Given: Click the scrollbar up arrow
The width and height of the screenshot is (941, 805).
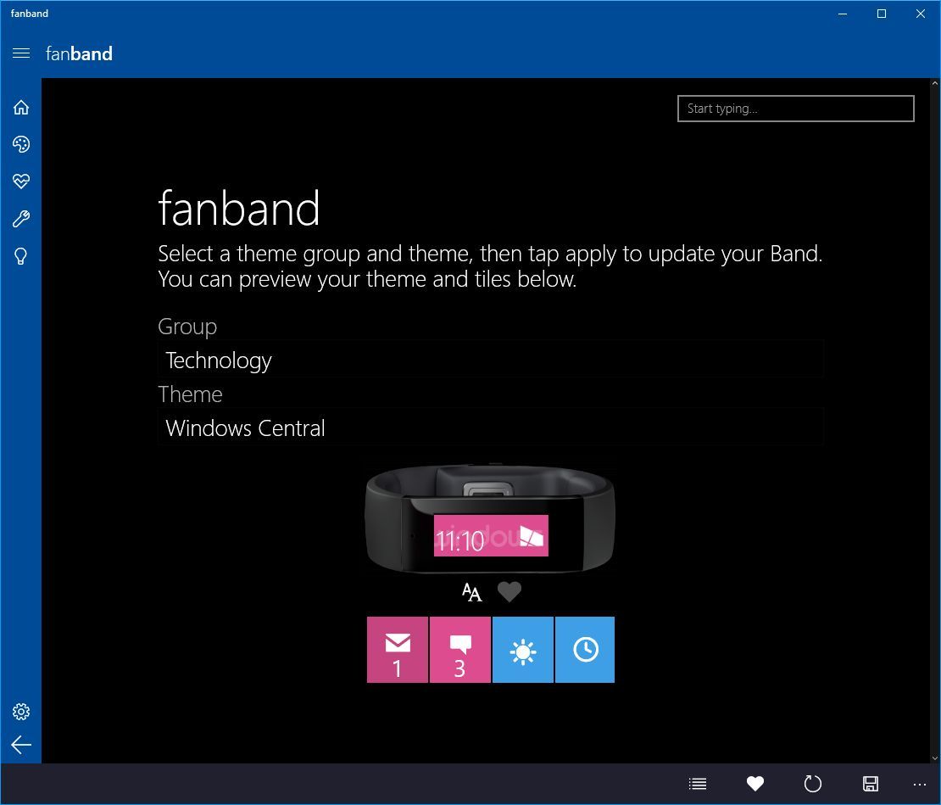Looking at the screenshot, I should coord(935,84).
